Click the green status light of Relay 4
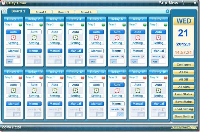This screenshot has height=132, width=200. [x=83, y=24]
